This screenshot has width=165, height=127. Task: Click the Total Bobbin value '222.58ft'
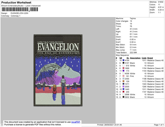(x=133, y=53)
